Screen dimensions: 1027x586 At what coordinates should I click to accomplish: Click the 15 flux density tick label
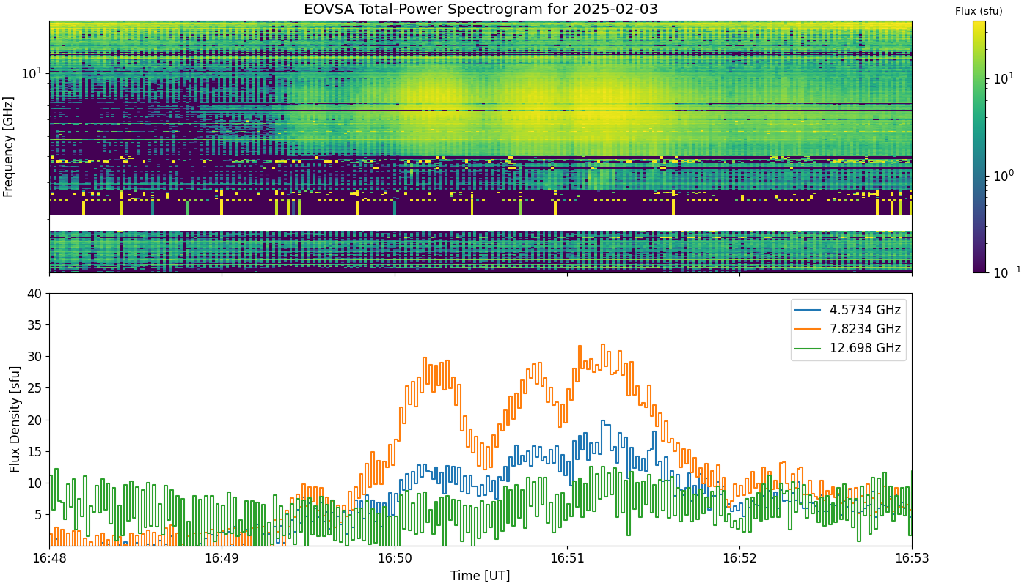click(34, 451)
